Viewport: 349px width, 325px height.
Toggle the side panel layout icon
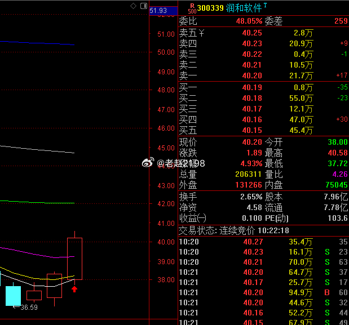[144, 6]
